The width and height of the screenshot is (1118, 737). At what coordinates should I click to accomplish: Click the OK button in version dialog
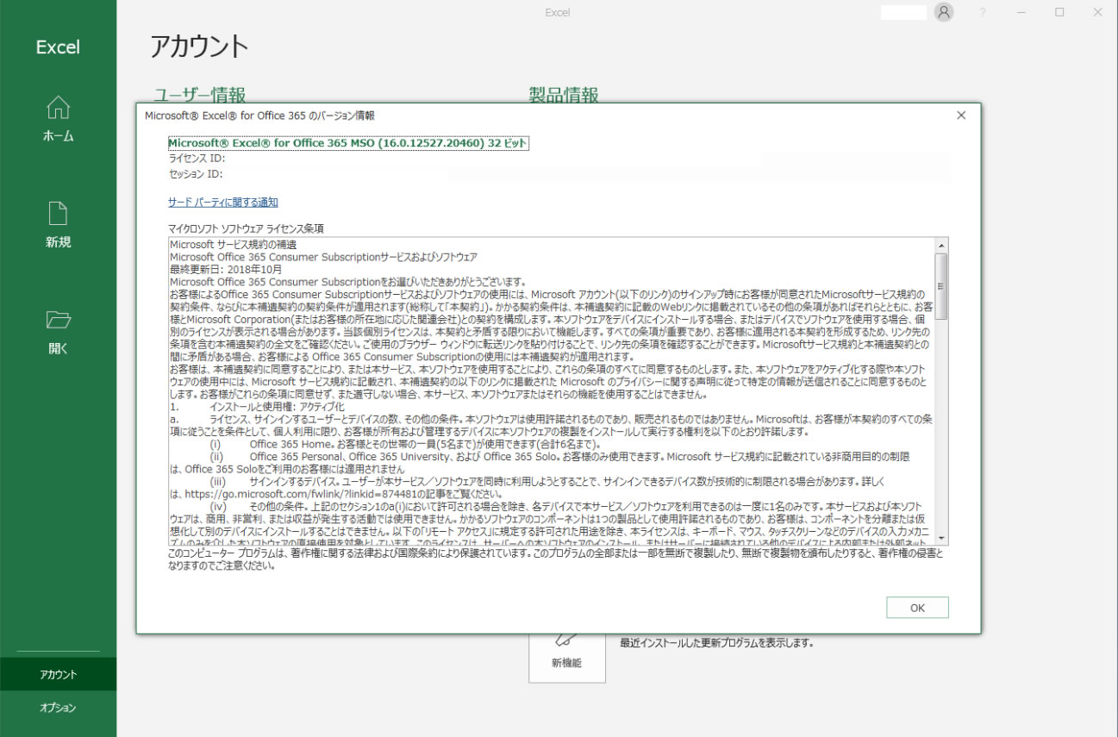click(x=917, y=608)
